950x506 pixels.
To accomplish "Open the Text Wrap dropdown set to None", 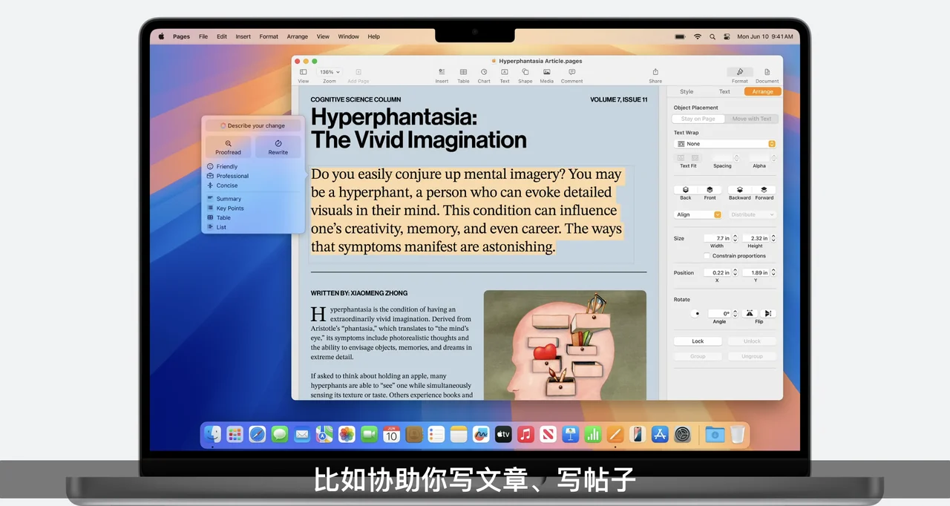I will coord(725,143).
